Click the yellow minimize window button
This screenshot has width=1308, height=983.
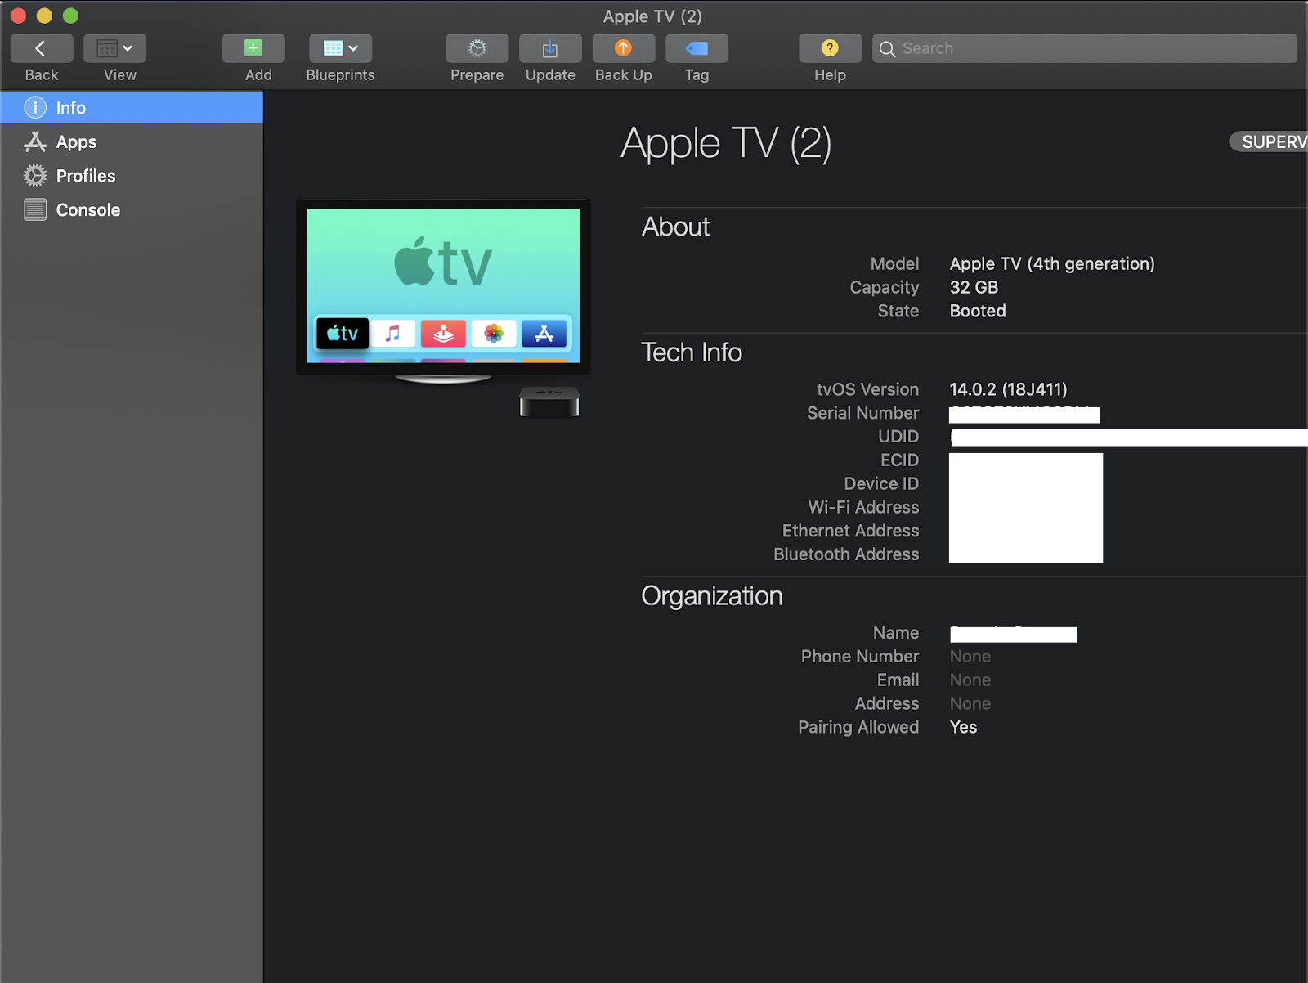point(44,16)
